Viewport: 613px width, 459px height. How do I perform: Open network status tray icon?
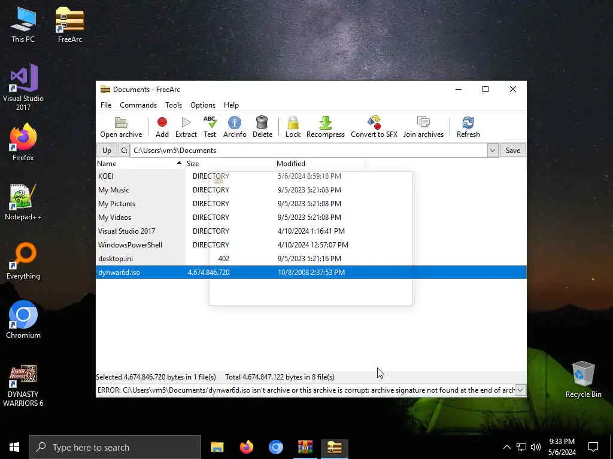pos(521,447)
